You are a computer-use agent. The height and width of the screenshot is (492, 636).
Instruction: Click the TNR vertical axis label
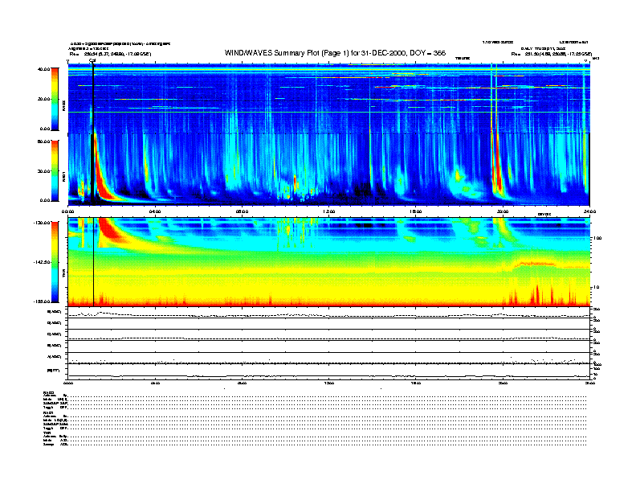tap(63, 275)
